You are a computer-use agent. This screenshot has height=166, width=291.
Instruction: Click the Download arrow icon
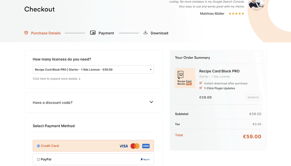[x=145, y=33]
